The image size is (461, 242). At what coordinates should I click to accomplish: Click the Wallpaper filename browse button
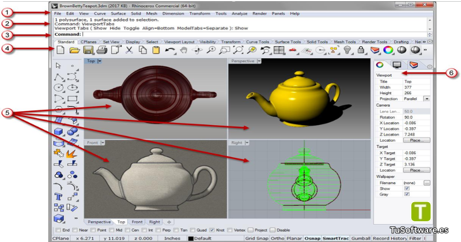427,183
